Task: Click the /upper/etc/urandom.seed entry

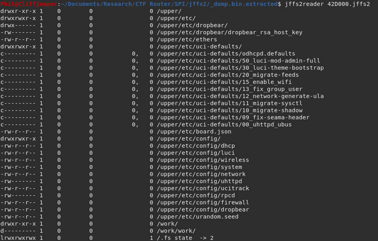Action: pyautogui.click(x=198, y=217)
